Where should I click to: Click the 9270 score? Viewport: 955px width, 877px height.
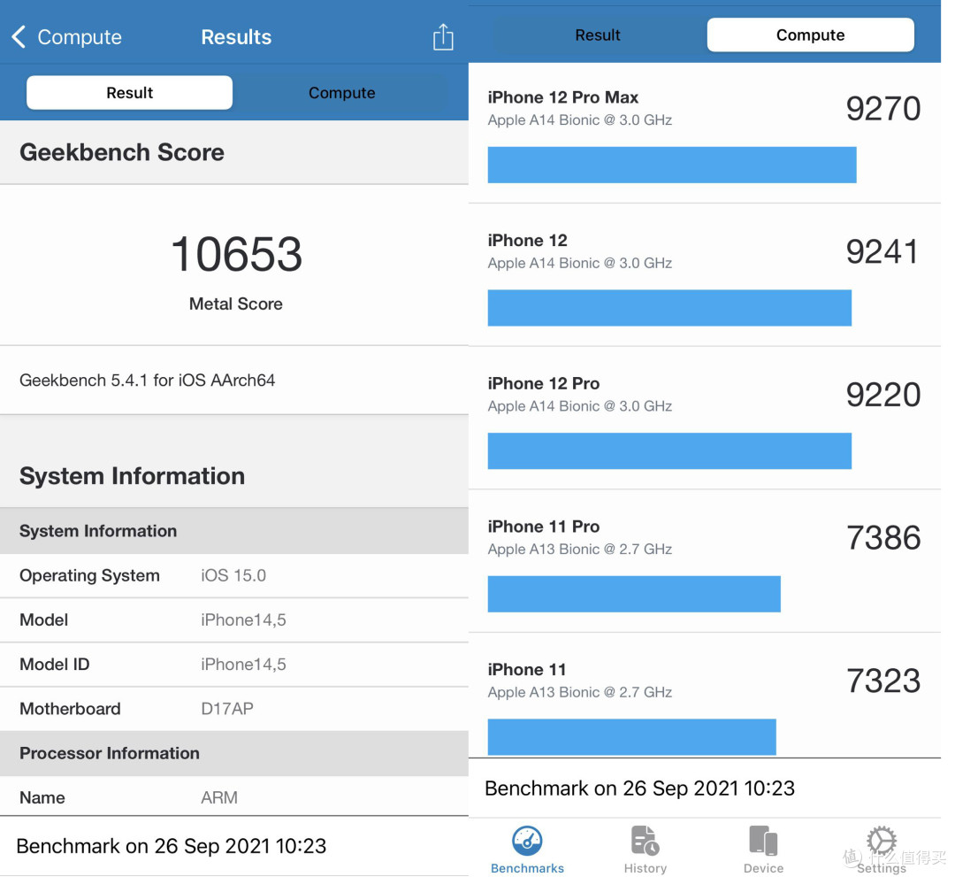(883, 109)
